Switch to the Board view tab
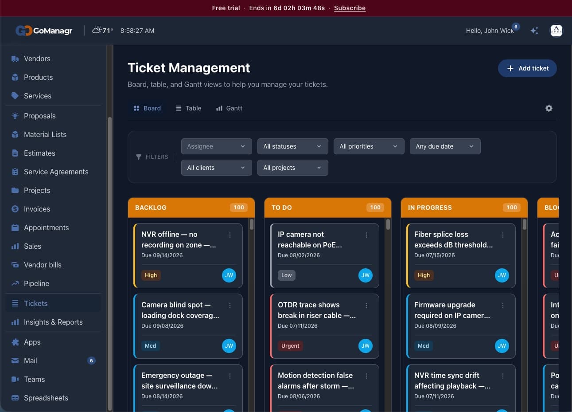Viewport: 572px width, 412px height. pos(147,108)
